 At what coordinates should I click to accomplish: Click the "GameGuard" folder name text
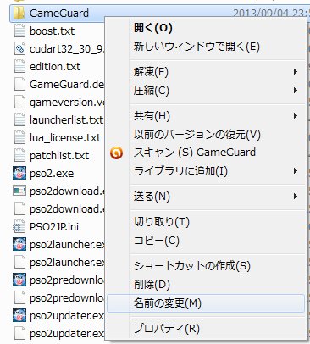click(59, 13)
